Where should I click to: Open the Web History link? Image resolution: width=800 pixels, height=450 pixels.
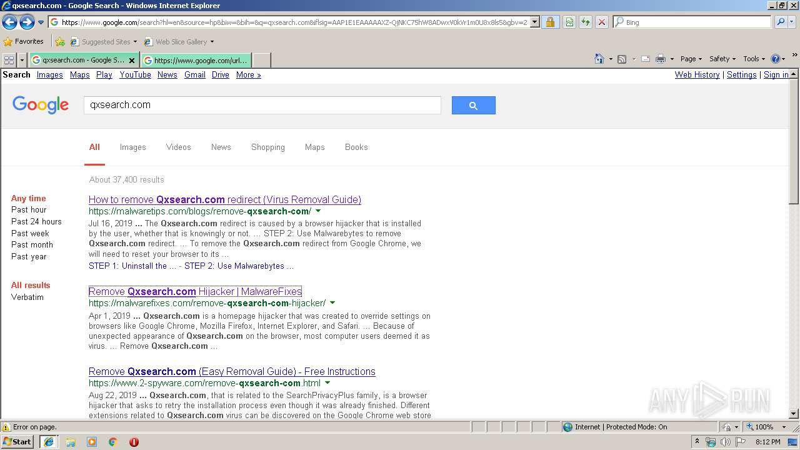point(697,75)
